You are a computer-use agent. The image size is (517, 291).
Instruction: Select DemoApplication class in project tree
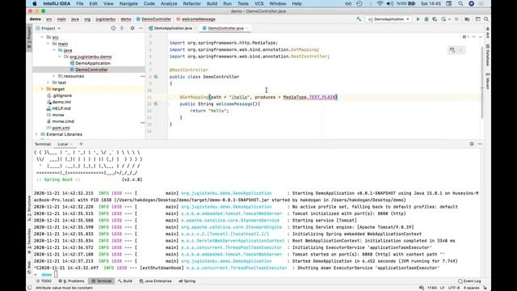point(93,63)
